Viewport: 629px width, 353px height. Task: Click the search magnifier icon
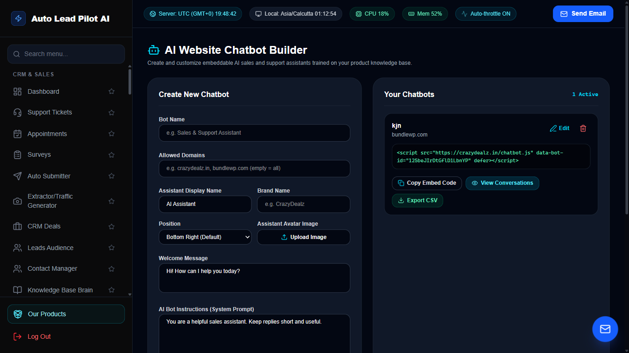[16, 54]
